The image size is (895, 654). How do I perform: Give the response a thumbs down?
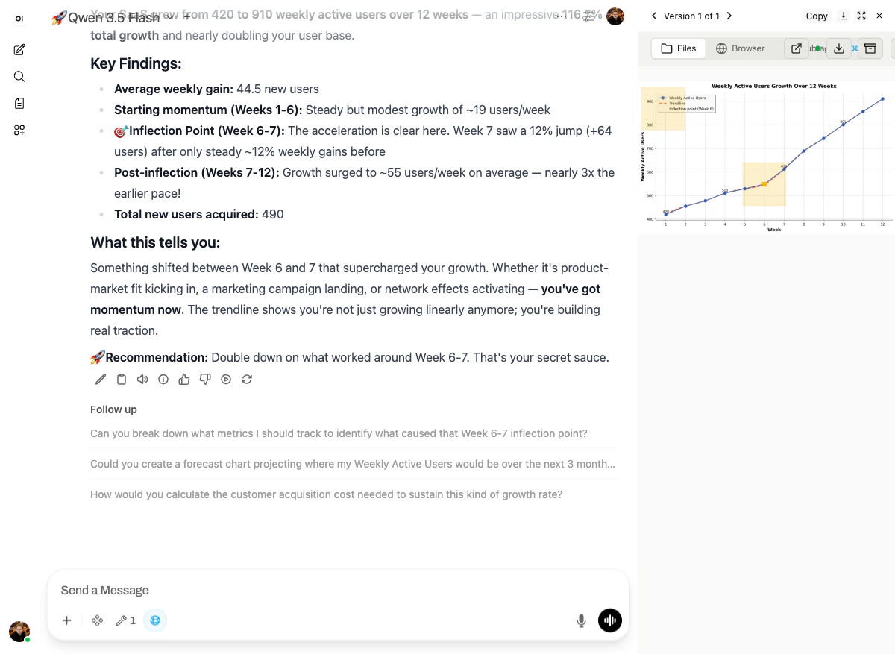pyautogui.click(x=205, y=379)
